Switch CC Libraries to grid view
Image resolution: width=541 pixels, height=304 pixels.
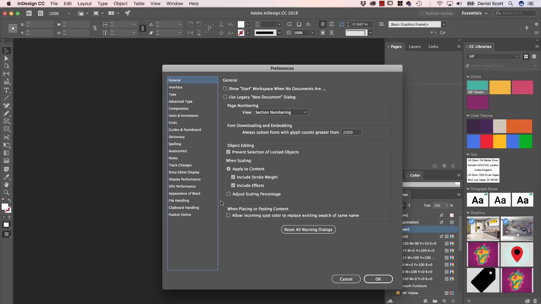(526, 57)
